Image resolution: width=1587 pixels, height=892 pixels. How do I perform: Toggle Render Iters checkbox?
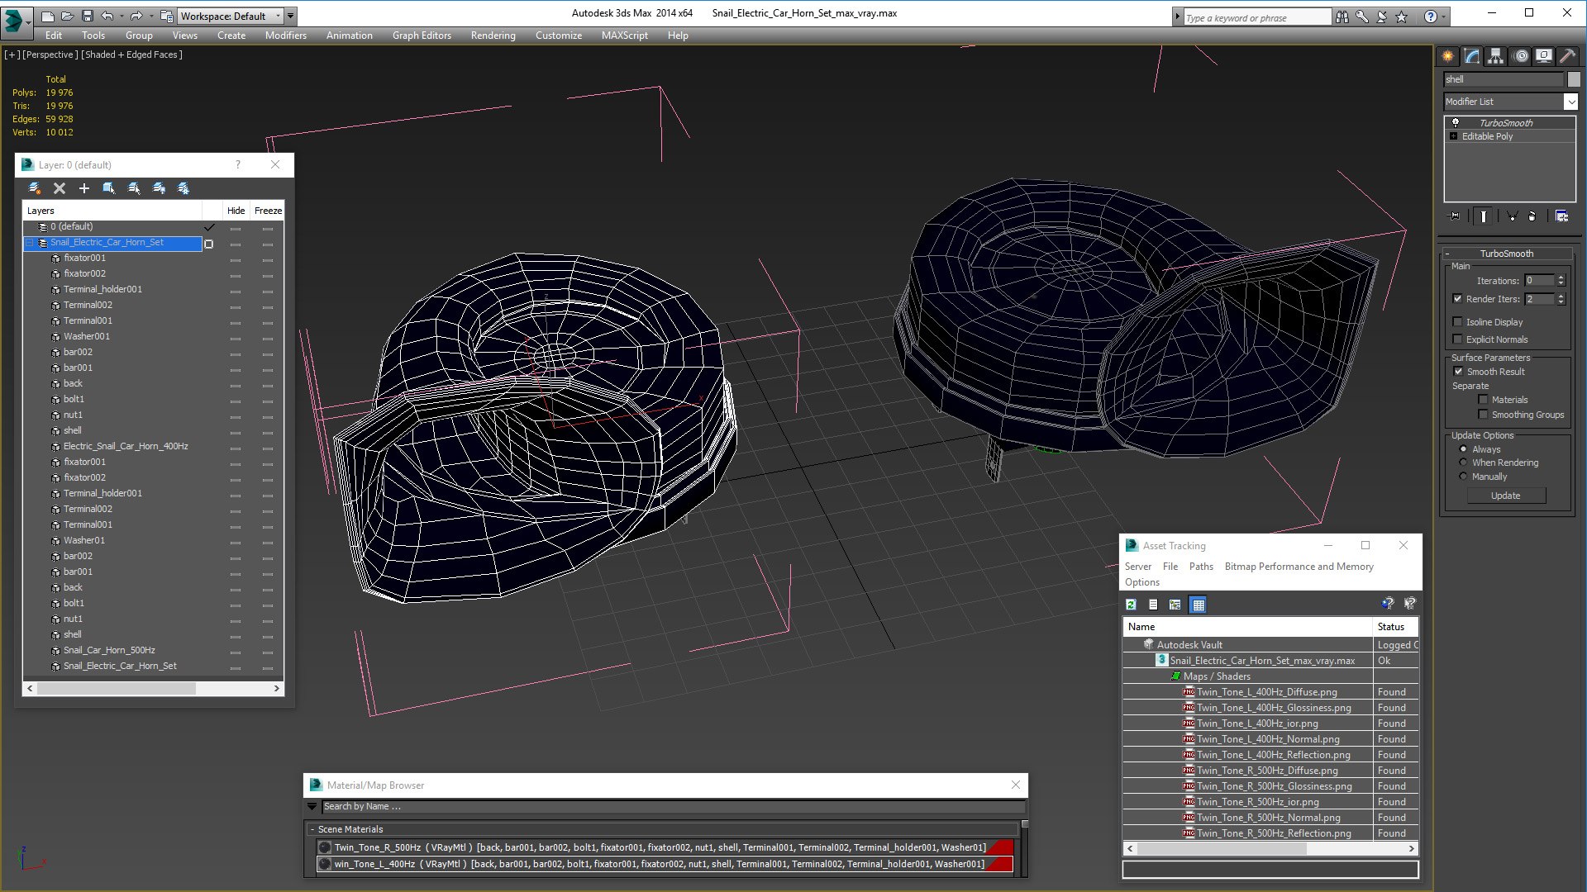pyautogui.click(x=1457, y=299)
